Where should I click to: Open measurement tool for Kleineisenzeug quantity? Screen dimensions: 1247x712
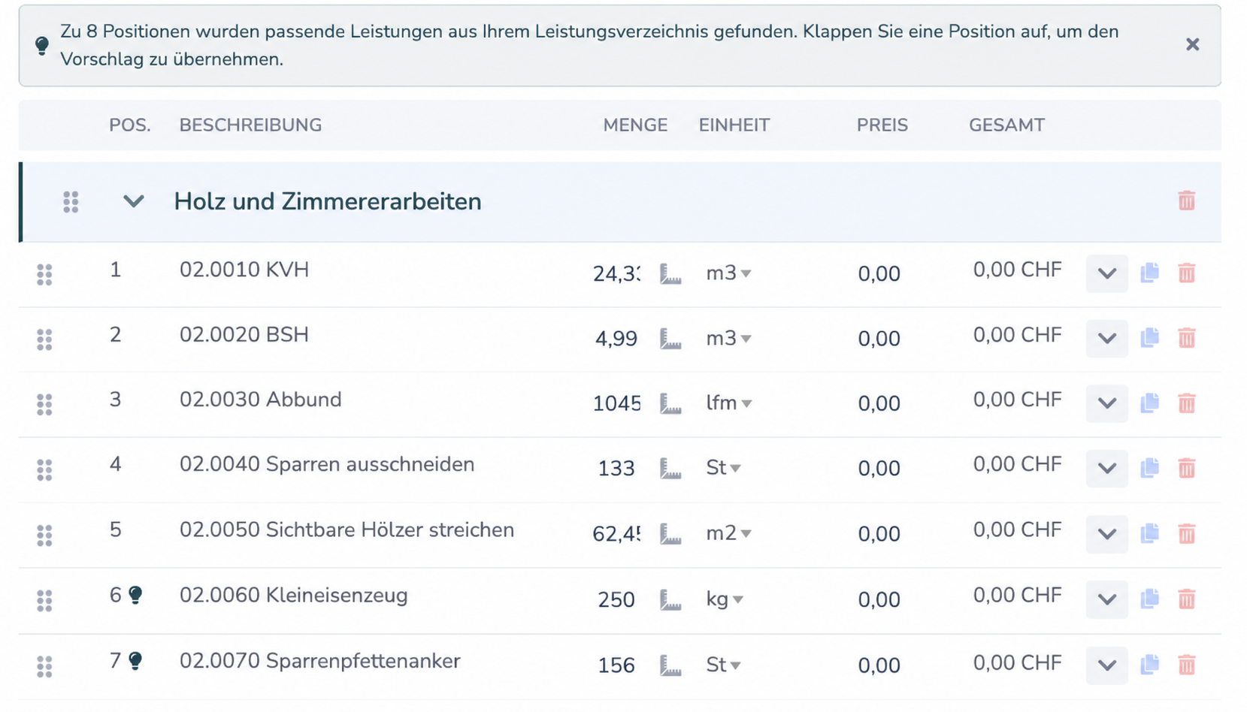670,599
